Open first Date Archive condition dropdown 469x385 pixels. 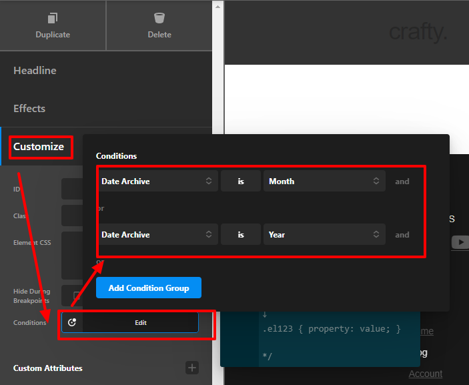coord(157,181)
